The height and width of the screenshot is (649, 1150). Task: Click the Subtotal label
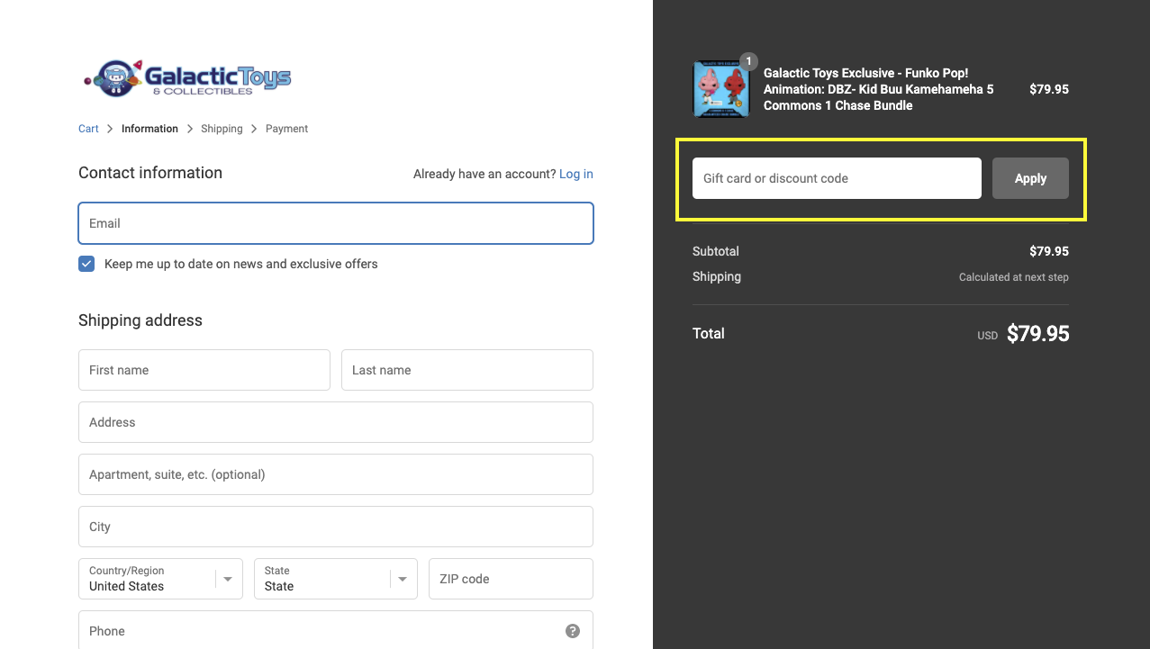click(x=716, y=251)
